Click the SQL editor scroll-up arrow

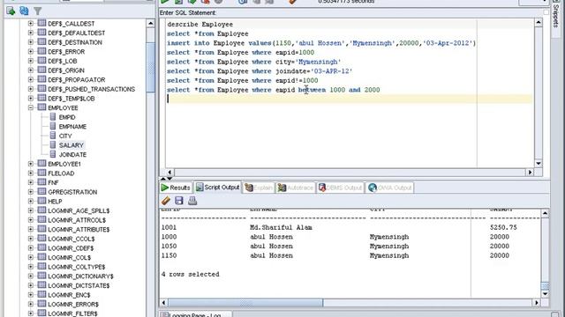(x=539, y=23)
